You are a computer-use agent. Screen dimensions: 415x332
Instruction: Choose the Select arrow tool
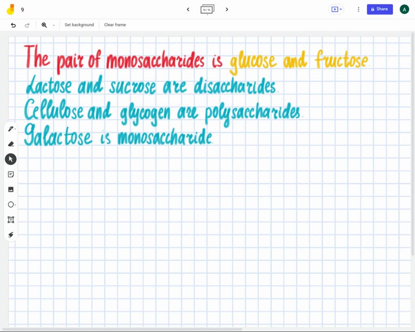(11, 159)
